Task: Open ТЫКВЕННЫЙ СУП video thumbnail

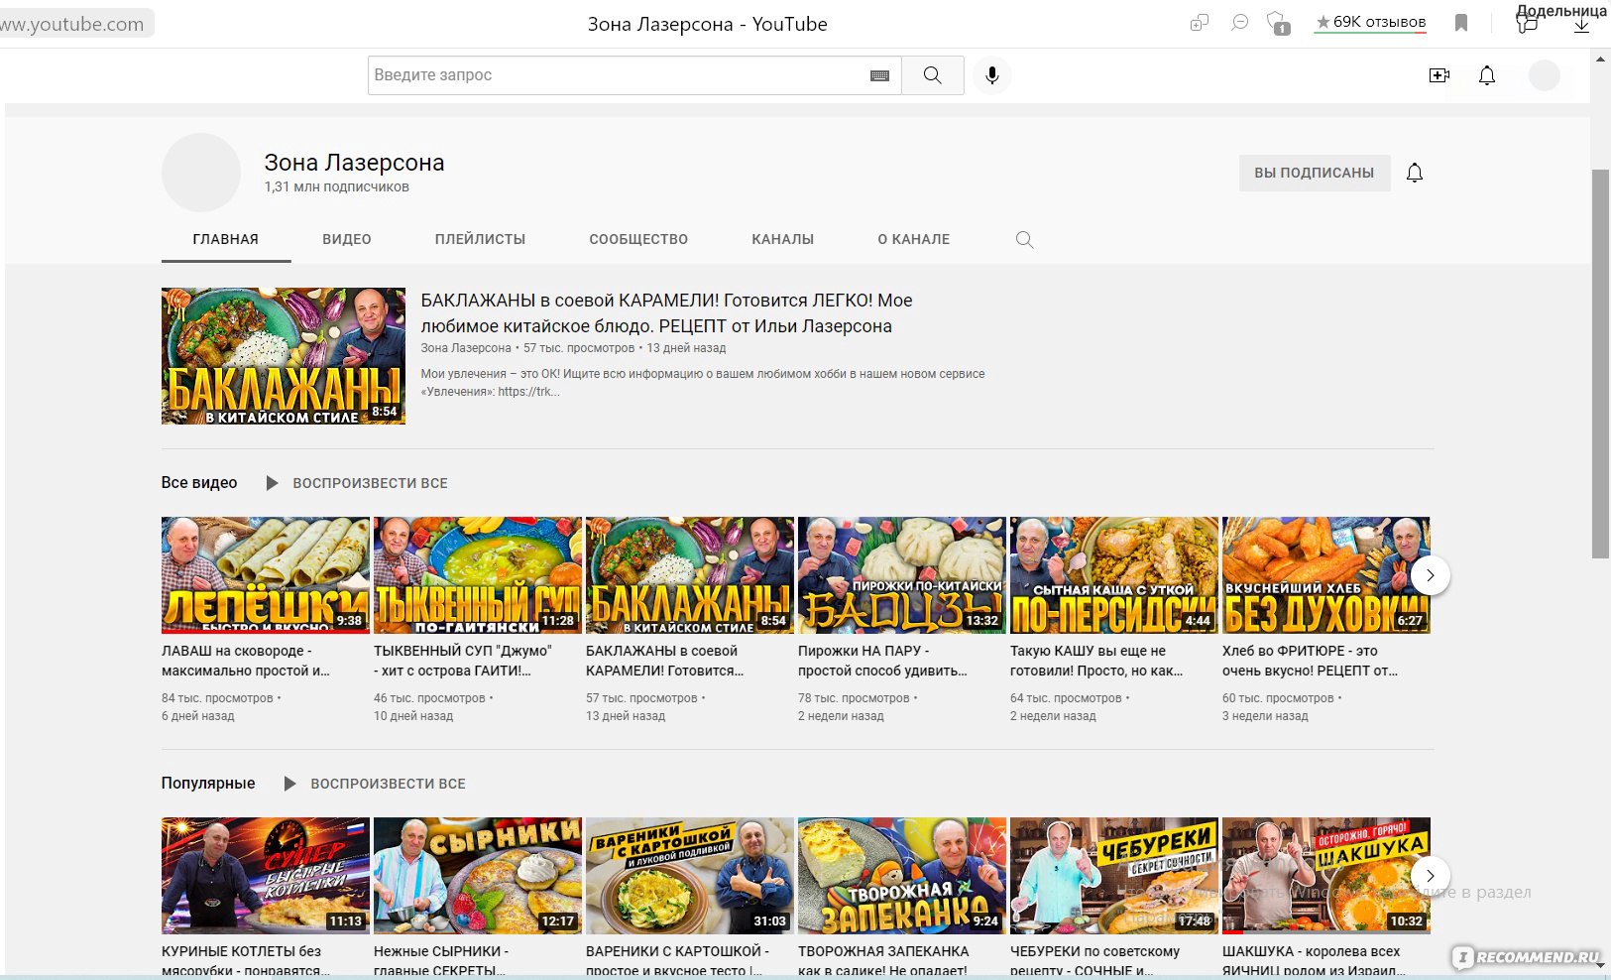Action: (478, 575)
